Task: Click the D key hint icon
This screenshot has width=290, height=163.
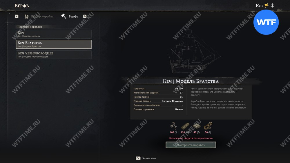Action: tap(85, 16)
